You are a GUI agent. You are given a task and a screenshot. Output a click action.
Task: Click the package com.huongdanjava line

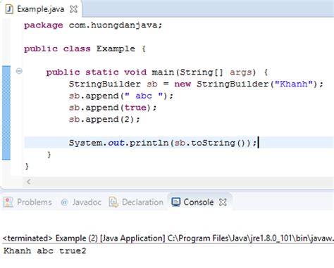(x=93, y=25)
